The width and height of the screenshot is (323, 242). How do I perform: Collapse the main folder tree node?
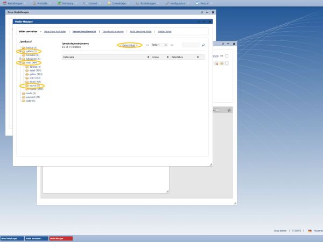(19, 62)
